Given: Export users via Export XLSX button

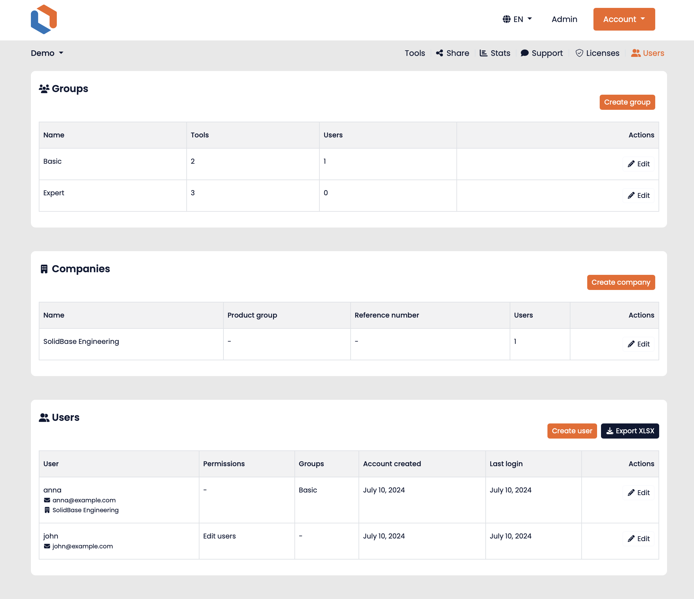Looking at the screenshot, I should pyautogui.click(x=630, y=431).
